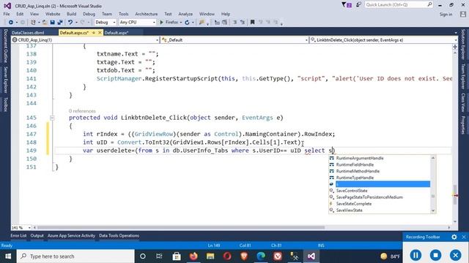Open Firefox from the Windows taskbar

point(193,256)
